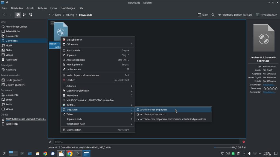The image size is (280, 157).
Task: Select the debian ISO file icon
Action: pos(61,32)
